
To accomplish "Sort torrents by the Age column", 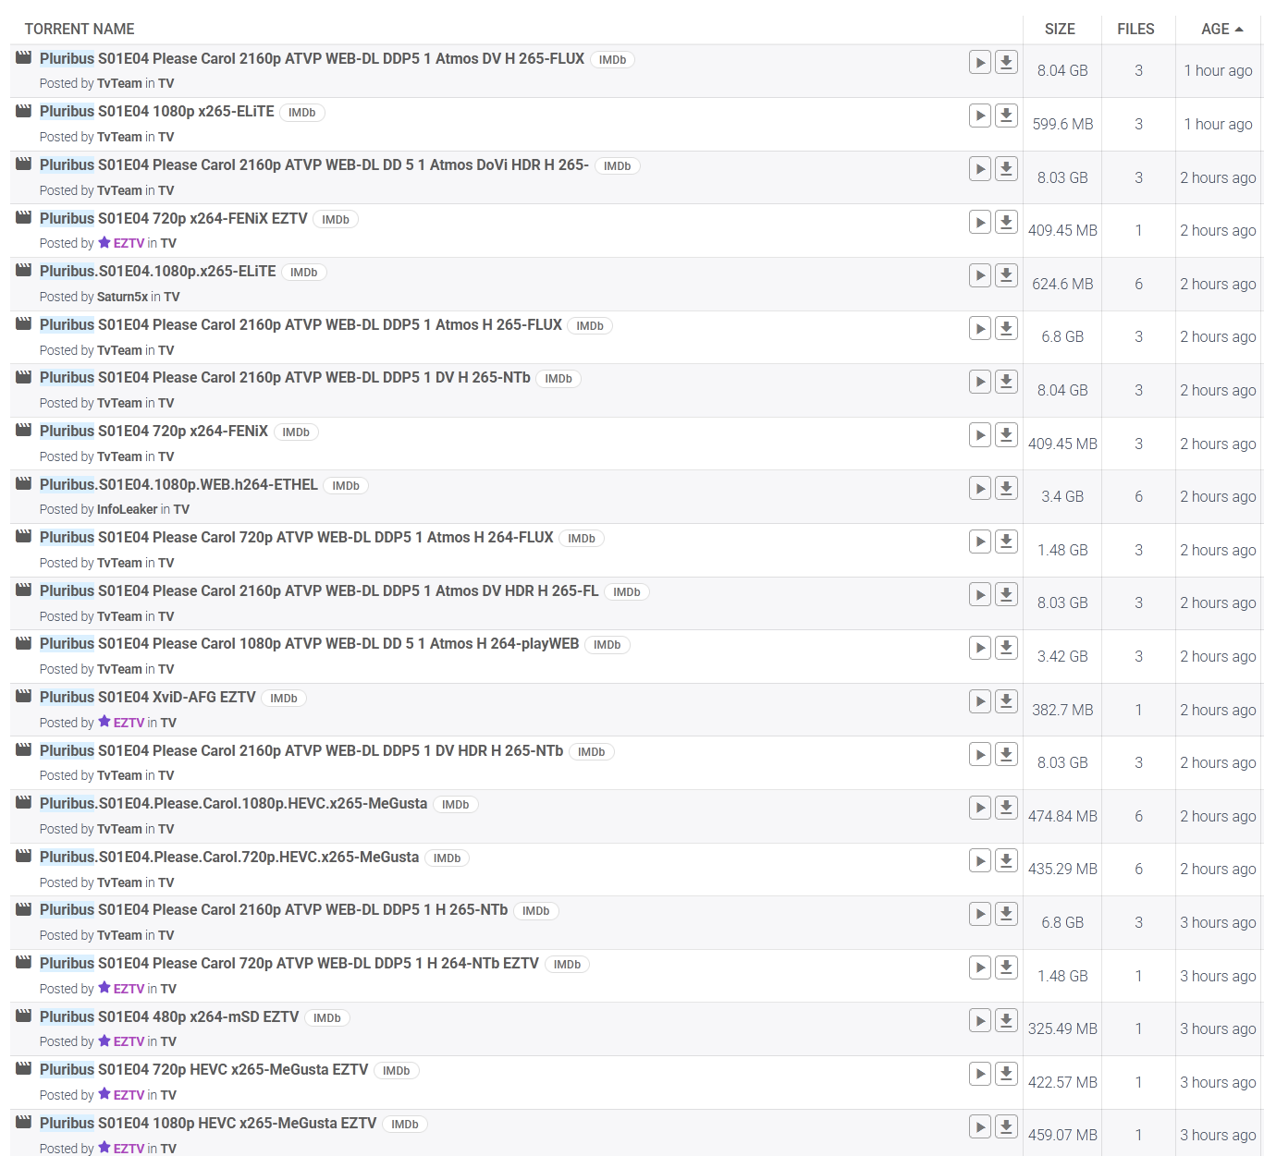I will 1221,29.
